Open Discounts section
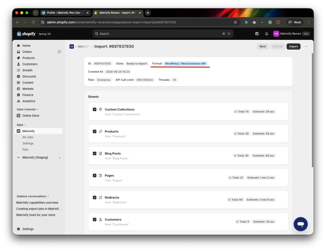The height and width of the screenshot is (251, 326). (29, 76)
